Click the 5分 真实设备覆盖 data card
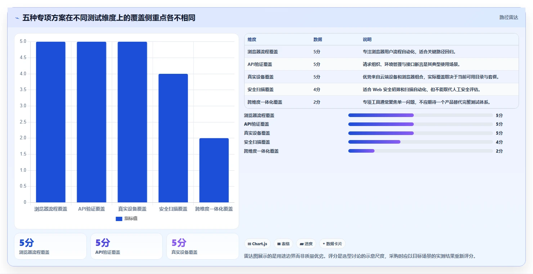The height and width of the screenshot is (274, 533). coord(203,246)
